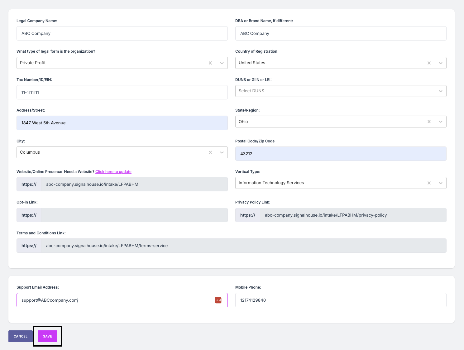Open the Select DUNS dropdown
This screenshot has height=350, width=464.
[x=441, y=91]
